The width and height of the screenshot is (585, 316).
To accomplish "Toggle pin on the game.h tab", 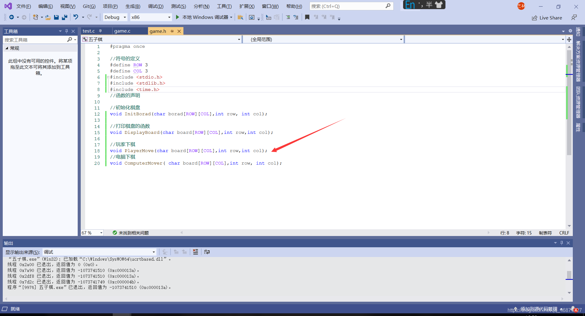I will (x=172, y=31).
